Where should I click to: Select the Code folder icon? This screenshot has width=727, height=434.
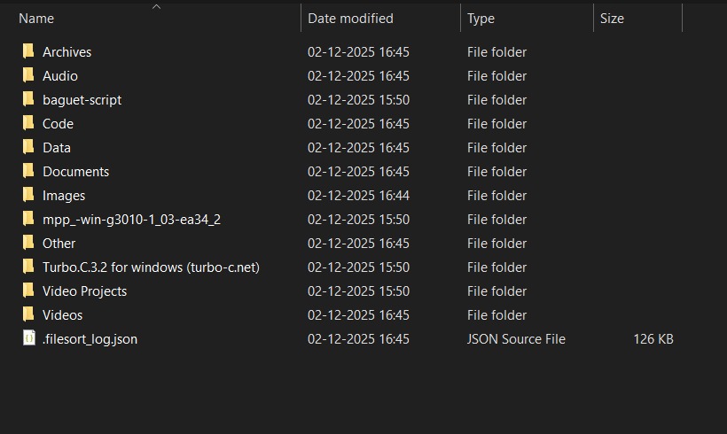click(28, 124)
